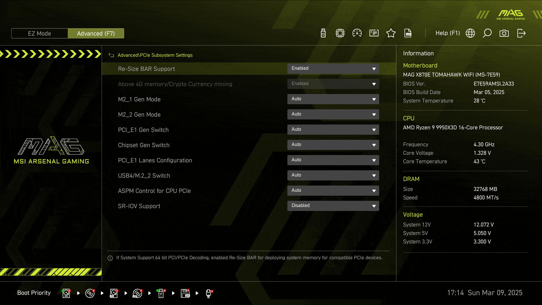This screenshot has width=542, height=305.
Task: Click the Motherboard heading in Information panel
Action: pyautogui.click(x=420, y=66)
